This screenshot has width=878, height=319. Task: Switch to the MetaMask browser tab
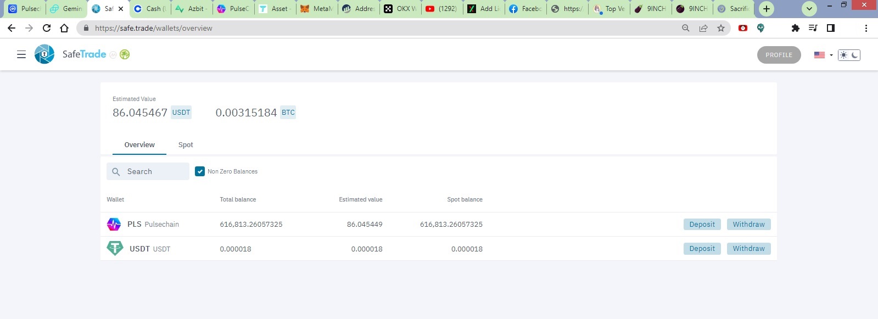pos(317,9)
